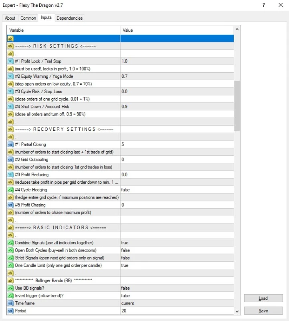This screenshot has height=321, width=289.
Task: Click icon beside RISK SETTINGS header row
Action: click(10, 46)
